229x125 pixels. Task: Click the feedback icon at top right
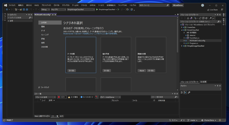tap(222, 10)
